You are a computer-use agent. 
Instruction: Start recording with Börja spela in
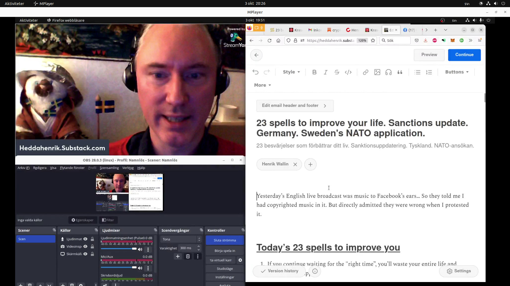[x=225, y=251]
